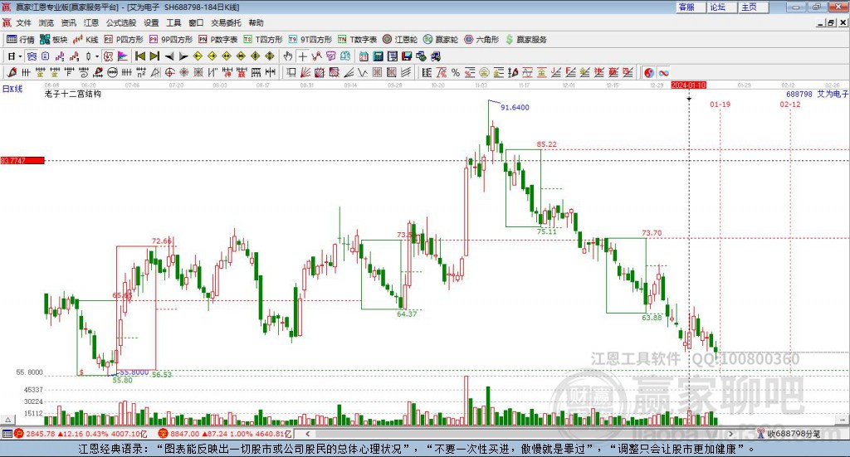Toggle the yin-yang icon in drawing toolbar
Screen dimensions: 850x457
(x=649, y=72)
